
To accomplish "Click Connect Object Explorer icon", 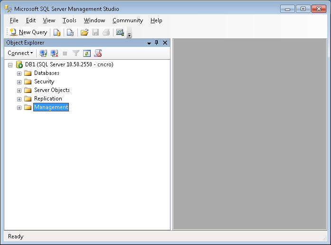I will click(x=43, y=53).
